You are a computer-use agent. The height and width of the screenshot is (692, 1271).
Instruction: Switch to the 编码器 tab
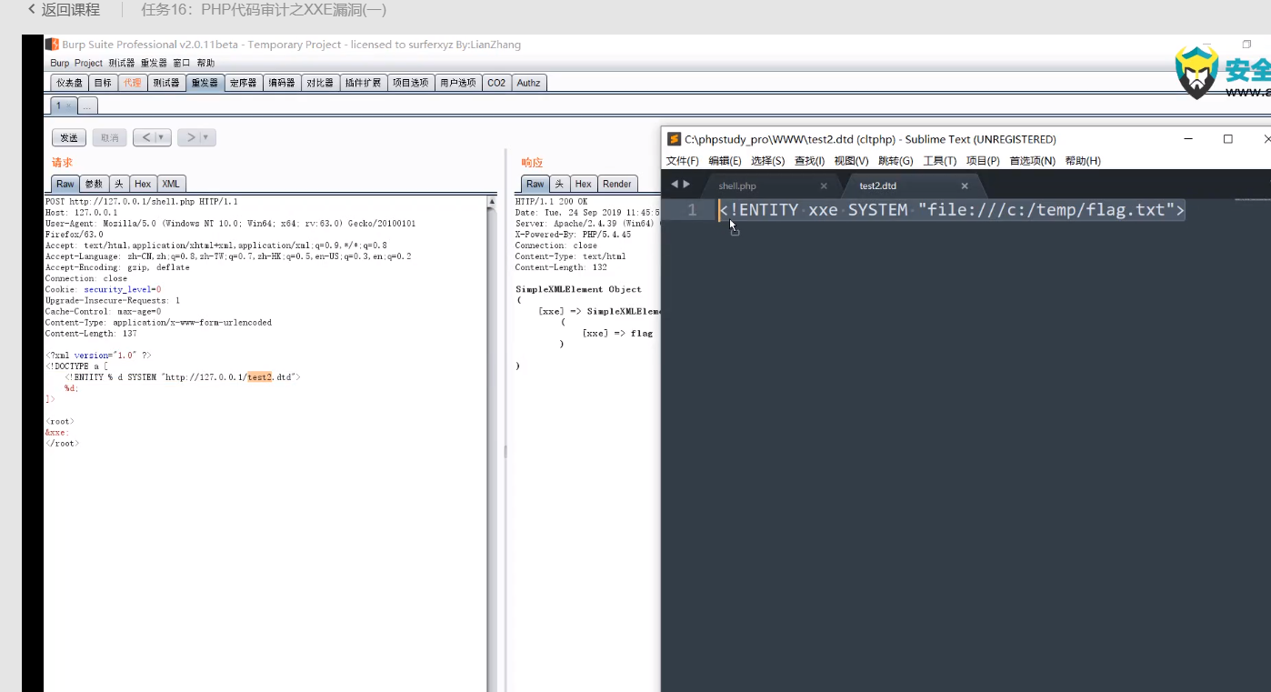[x=281, y=83]
